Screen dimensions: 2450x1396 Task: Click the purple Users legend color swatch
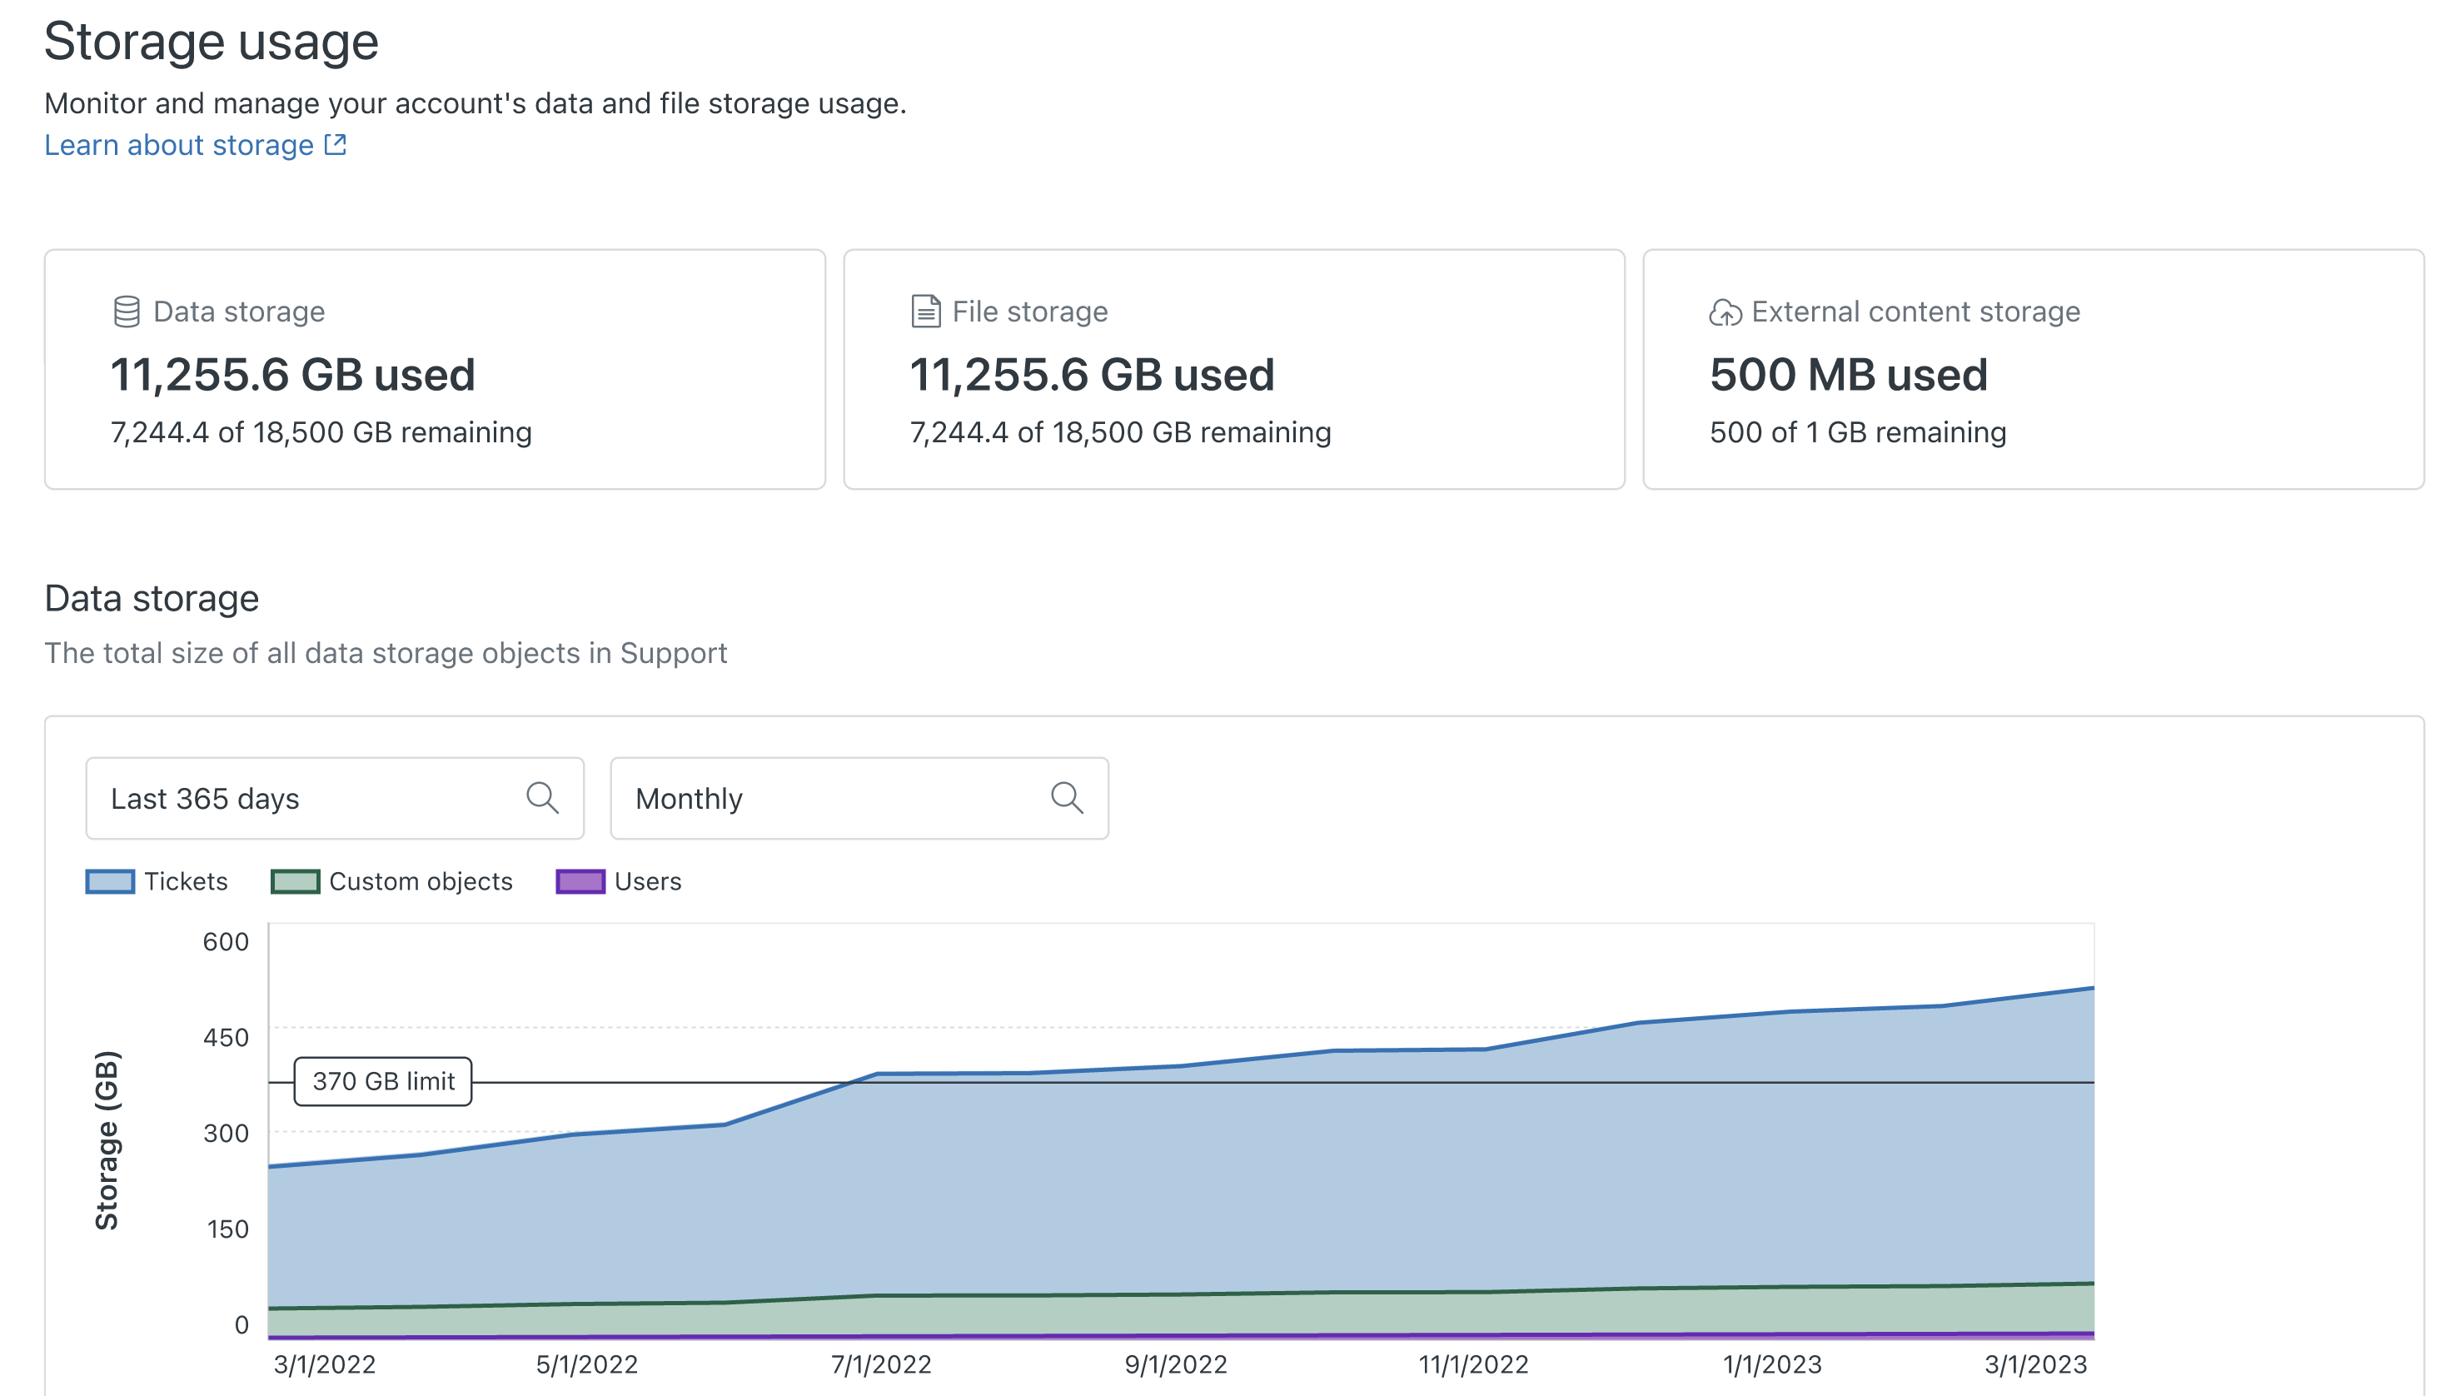click(x=580, y=881)
